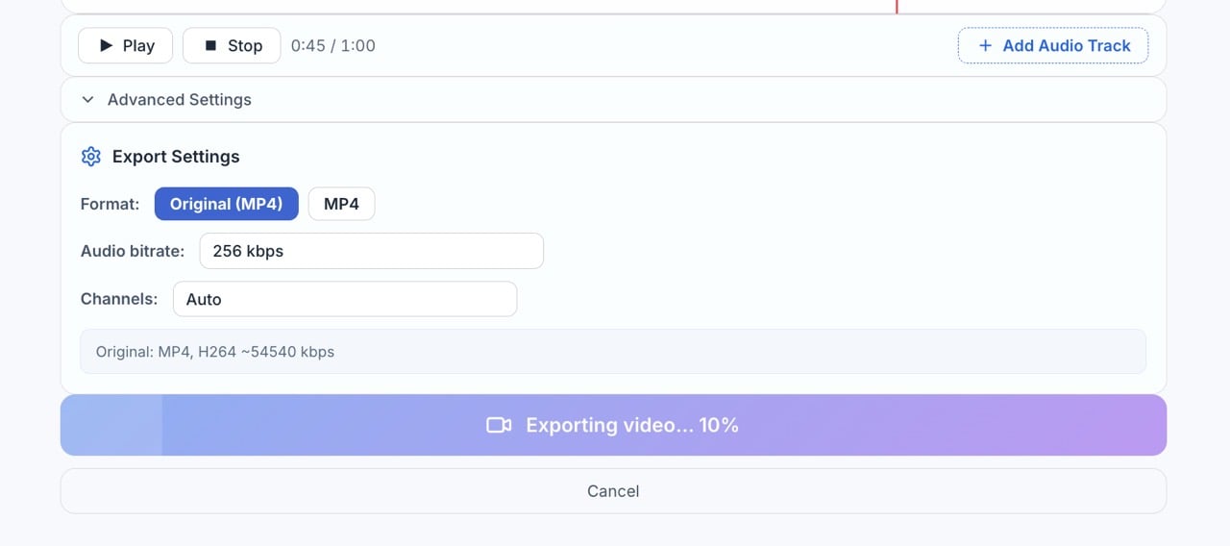Click the plus icon for adding audio
The width and height of the screenshot is (1230, 546).
tap(985, 45)
